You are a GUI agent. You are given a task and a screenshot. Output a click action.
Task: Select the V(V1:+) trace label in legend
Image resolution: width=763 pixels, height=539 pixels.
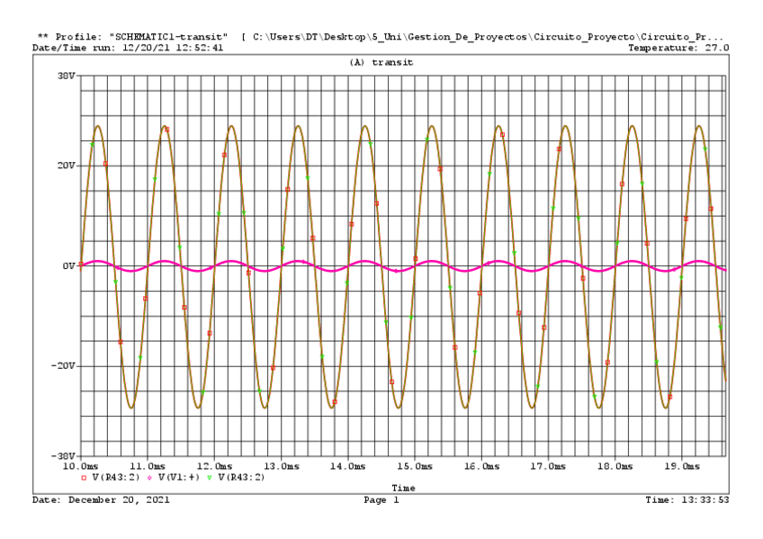(x=177, y=477)
